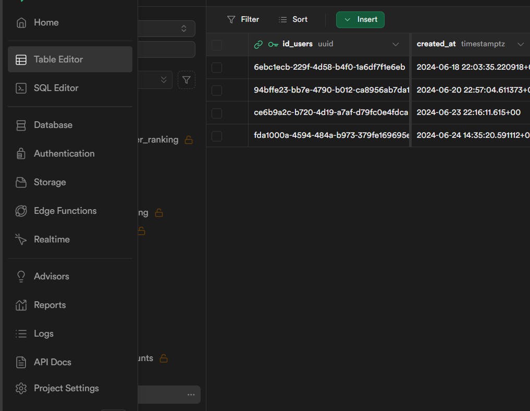Screen dimensions: 530x411
Task: Click the table list filter funnel icon
Action: click(x=186, y=80)
